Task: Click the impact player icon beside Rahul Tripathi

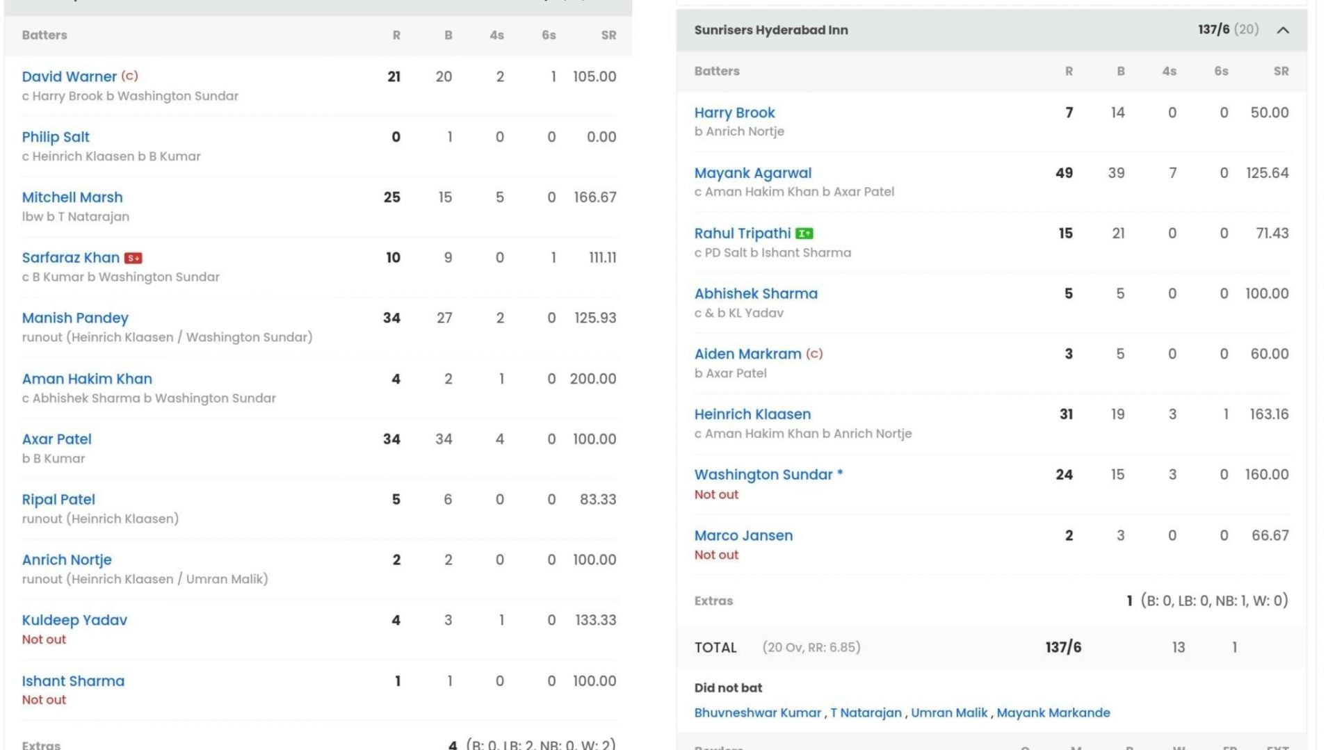Action: pyautogui.click(x=804, y=234)
